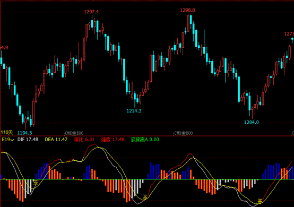This screenshot has width=294, height=207.
Task: Click the CMX金E08 contract marker
Action: coord(184,133)
